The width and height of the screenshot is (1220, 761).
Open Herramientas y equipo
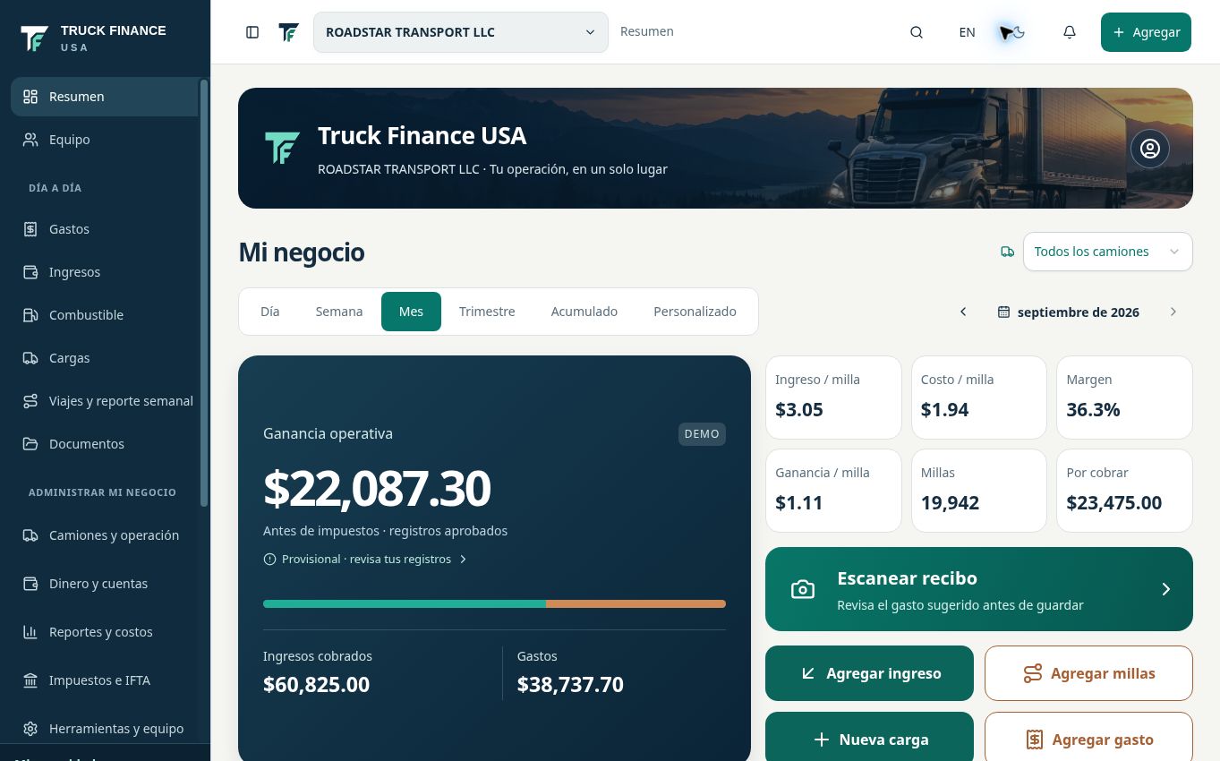tap(104, 729)
